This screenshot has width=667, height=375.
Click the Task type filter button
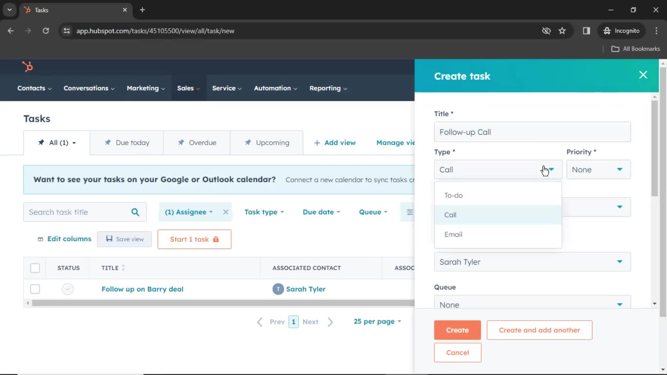[264, 211]
